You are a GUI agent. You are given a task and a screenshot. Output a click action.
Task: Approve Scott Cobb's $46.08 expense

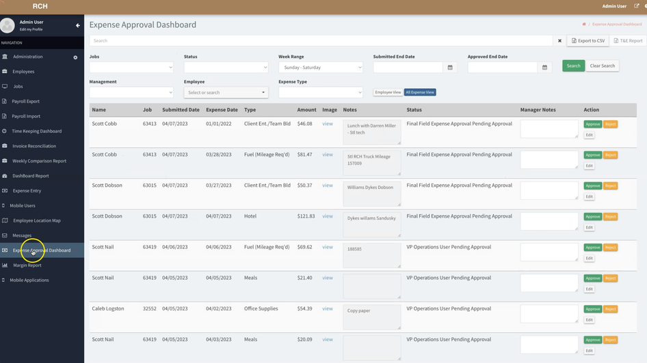point(592,124)
